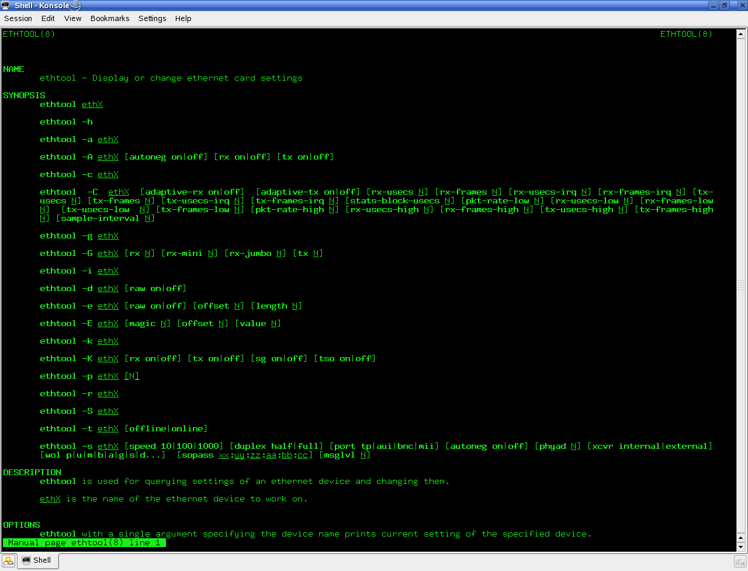Screen dimensions: 748x571
Task: Click the lower scroll up arrow near scrollbar bottom
Action: pos(741,538)
